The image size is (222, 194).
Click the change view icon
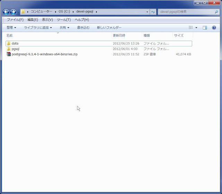tap(191, 27)
